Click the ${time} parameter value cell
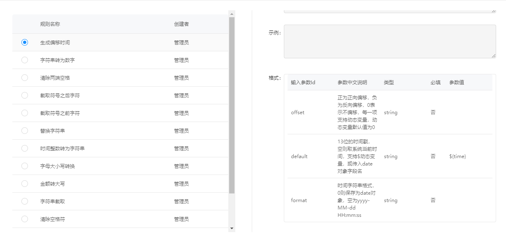Screen dimensions: 506x237 click(457, 156)
